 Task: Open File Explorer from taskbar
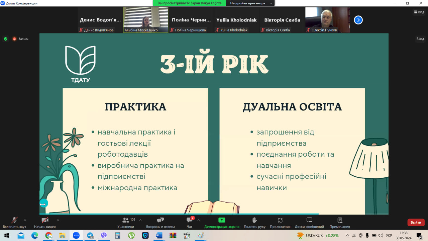(x=62, y=236)
